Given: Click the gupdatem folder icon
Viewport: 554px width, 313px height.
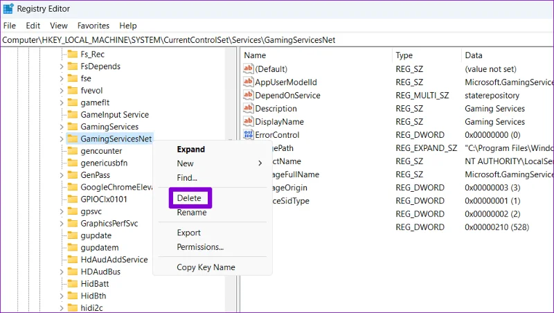Looking at the screenshot, I should (73, 247).
